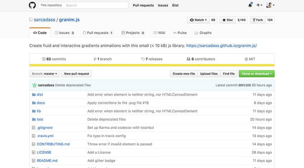
Task: Open the Pulse tab
Action: click(x=180, y=33)
